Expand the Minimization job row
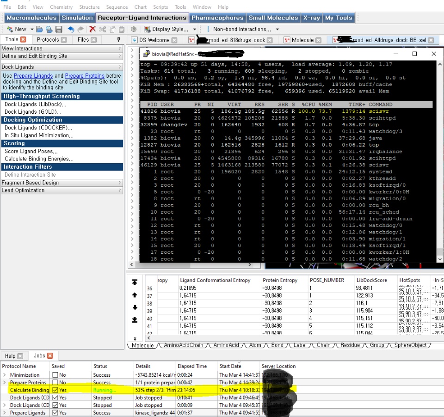 pos(4,375)
